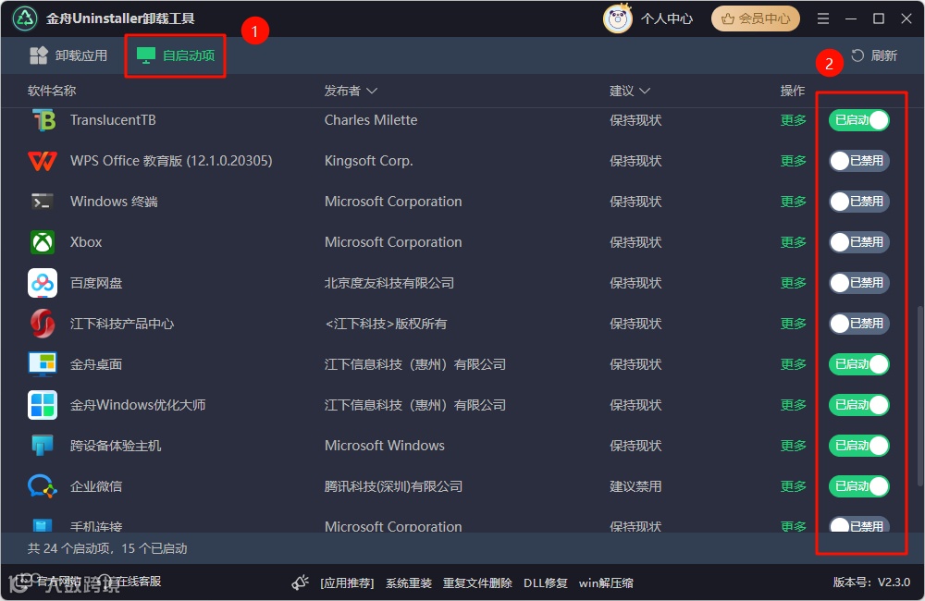Click publisher Charles Milette text
This screenshot has height=601, width=925.
(x=371, y=120)
